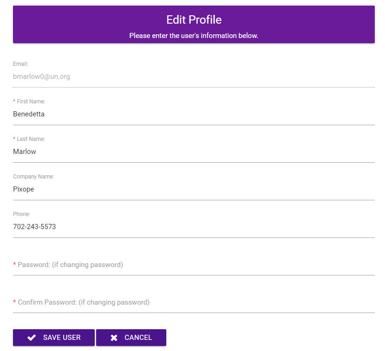
Task: Click the "Please enter the user's information" subtitle
Action: click(194, 36)
